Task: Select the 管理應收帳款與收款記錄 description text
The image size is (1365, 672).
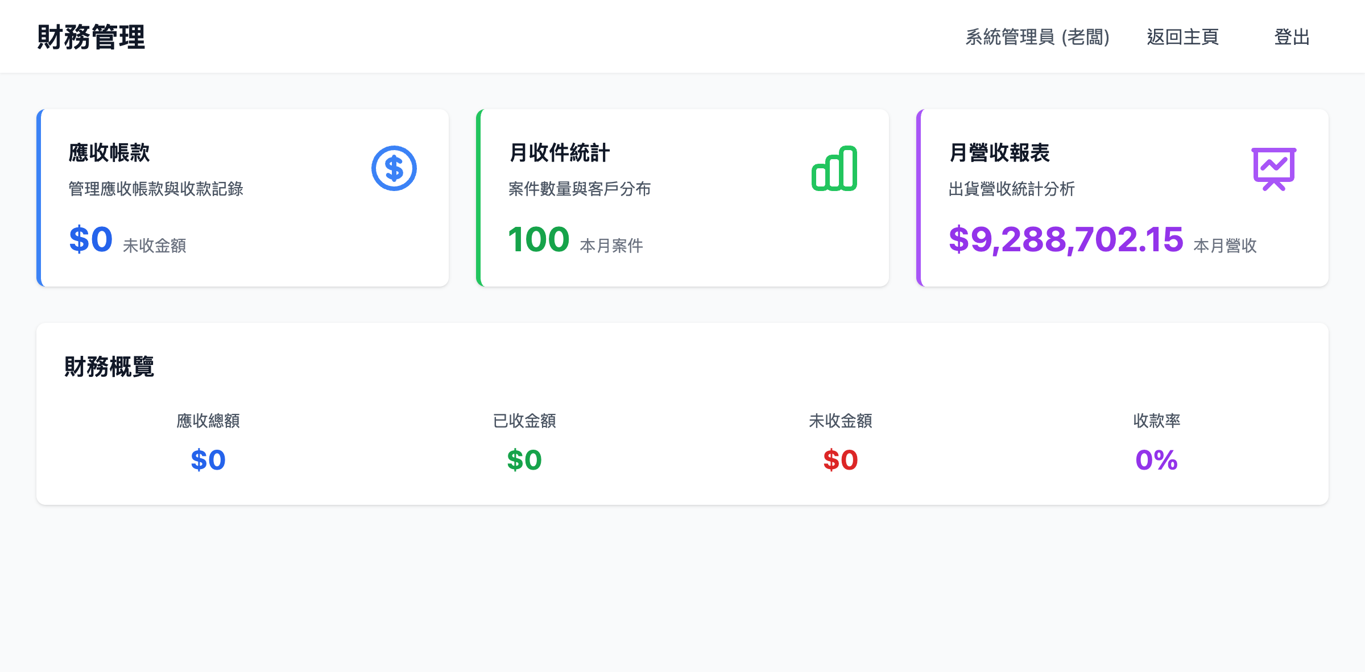Action: pos(155,190)
